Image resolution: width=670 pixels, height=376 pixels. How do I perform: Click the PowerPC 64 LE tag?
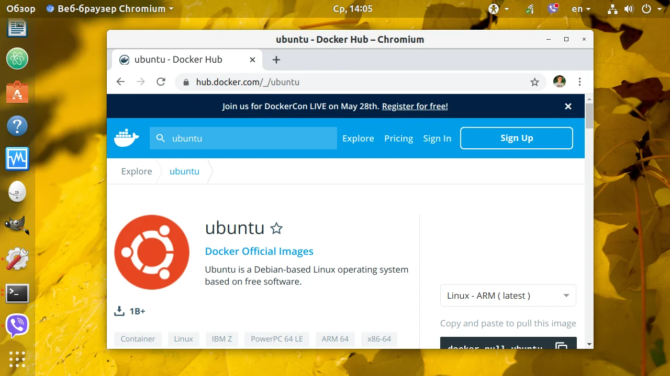tap(277, 339)
